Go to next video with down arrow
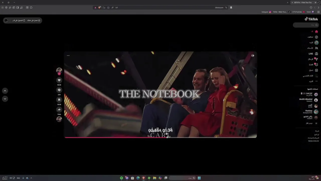The width and height of the screenshot is (321, 181). click(x=5, y=99)
